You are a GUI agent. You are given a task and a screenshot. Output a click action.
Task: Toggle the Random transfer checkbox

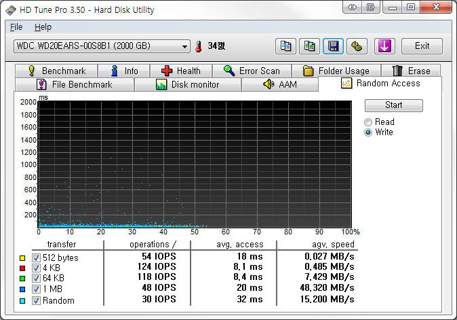click(36, 300)
